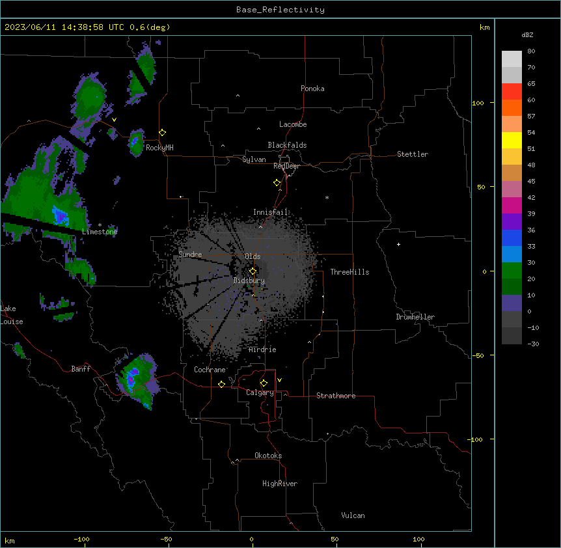561x548 pixels.
Task: Click the Vulcan city label
Action: tap(353, 515)
